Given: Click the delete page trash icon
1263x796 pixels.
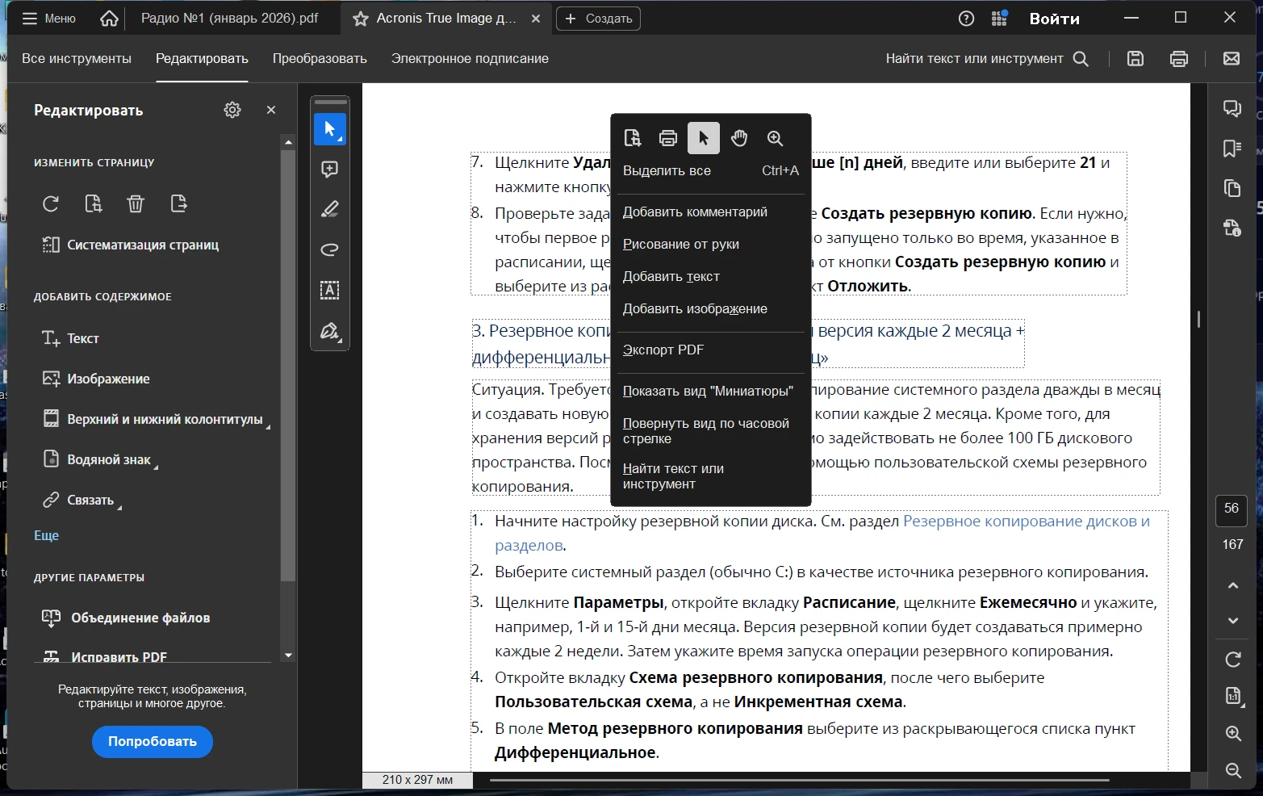Looking at the screenshot, I should pos(136,203).
